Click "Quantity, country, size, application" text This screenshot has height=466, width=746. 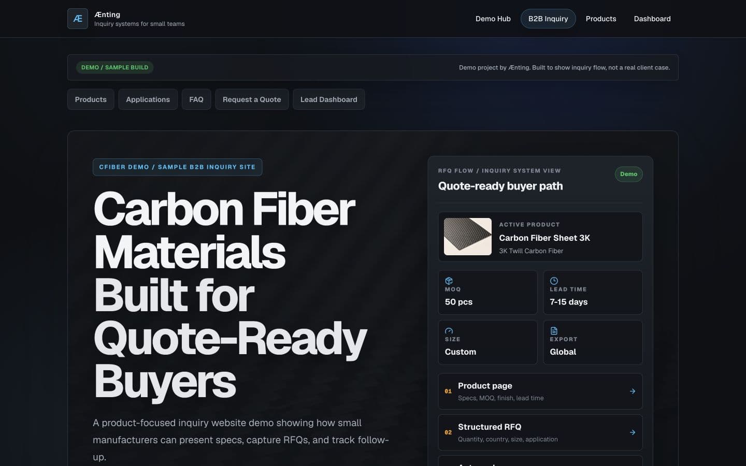tap(508, 439)
